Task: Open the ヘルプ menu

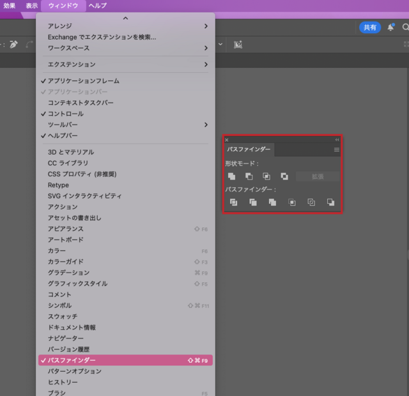Action: tap(98, 6)
